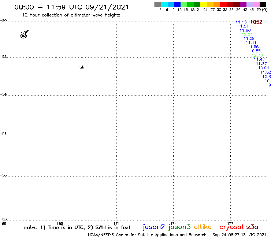
Task: Click the green wave height value 12.61
Action: [247, 34]
